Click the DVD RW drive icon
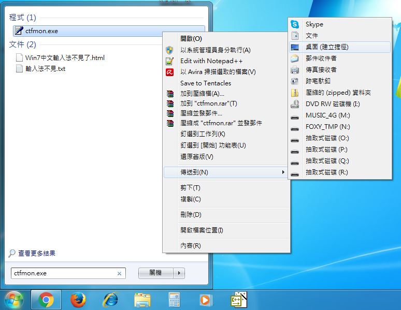The width and height of the screenshot is (401, 310). click(x=295, y=104)
